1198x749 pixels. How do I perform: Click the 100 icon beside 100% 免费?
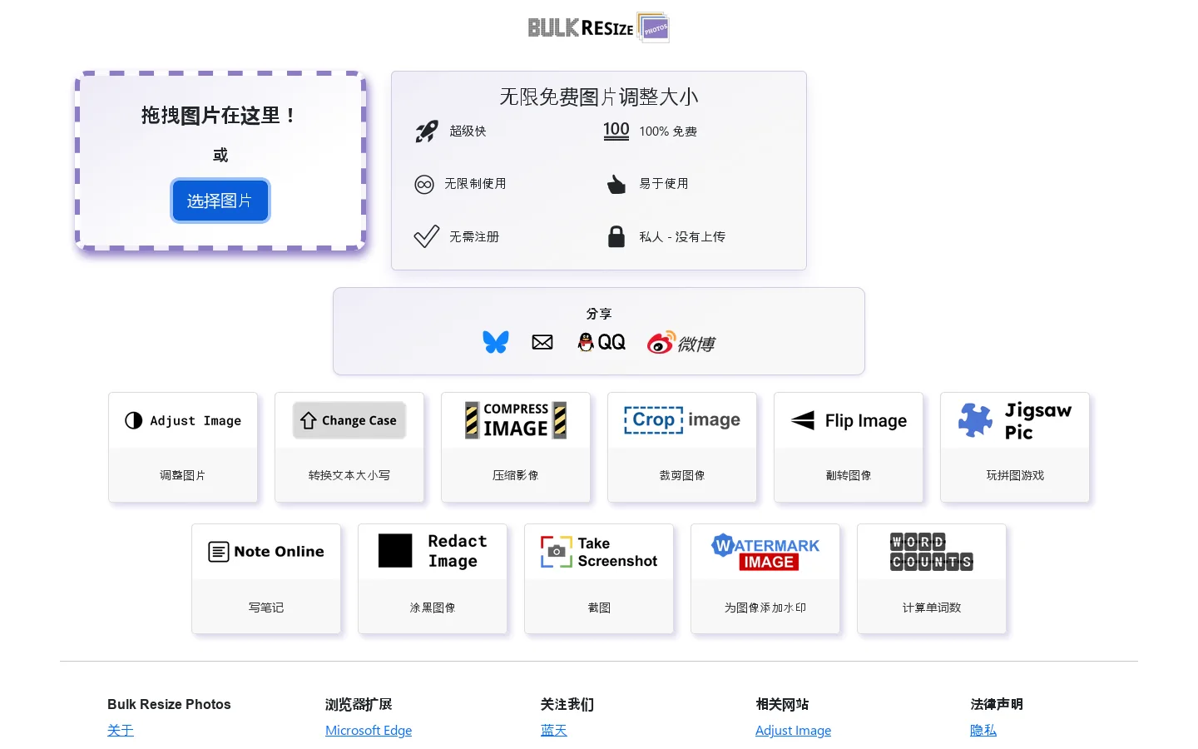616,131
